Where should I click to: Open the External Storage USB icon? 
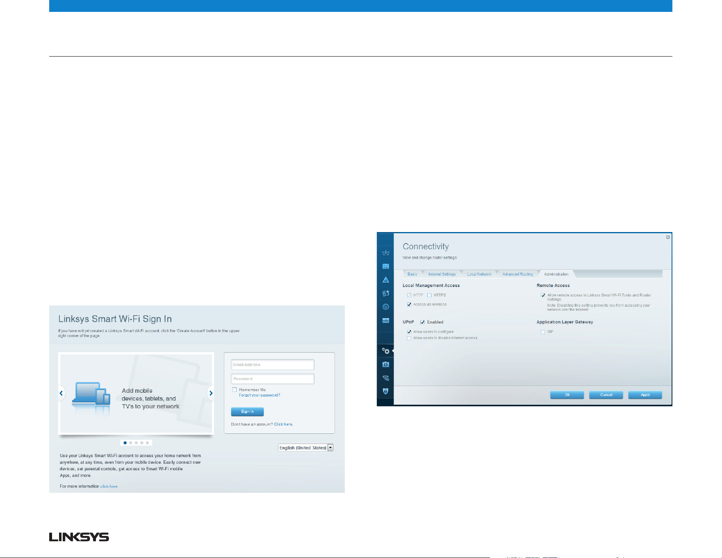click(x=385, y=321)
